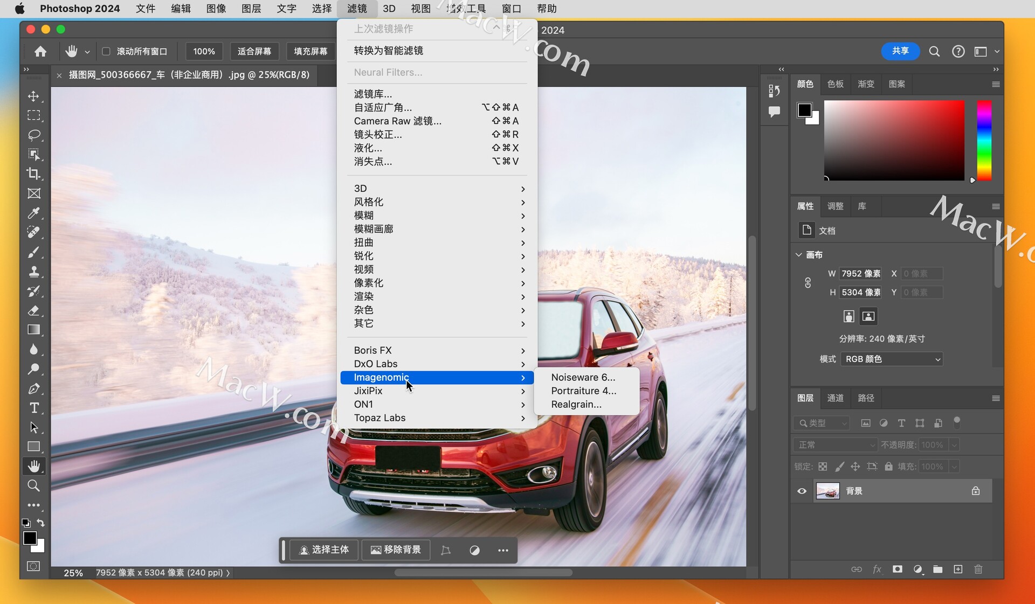Viewport: 1035px width, 604px height.
Task: Select the Horizontal Type tool
Action: pos(33,408)
